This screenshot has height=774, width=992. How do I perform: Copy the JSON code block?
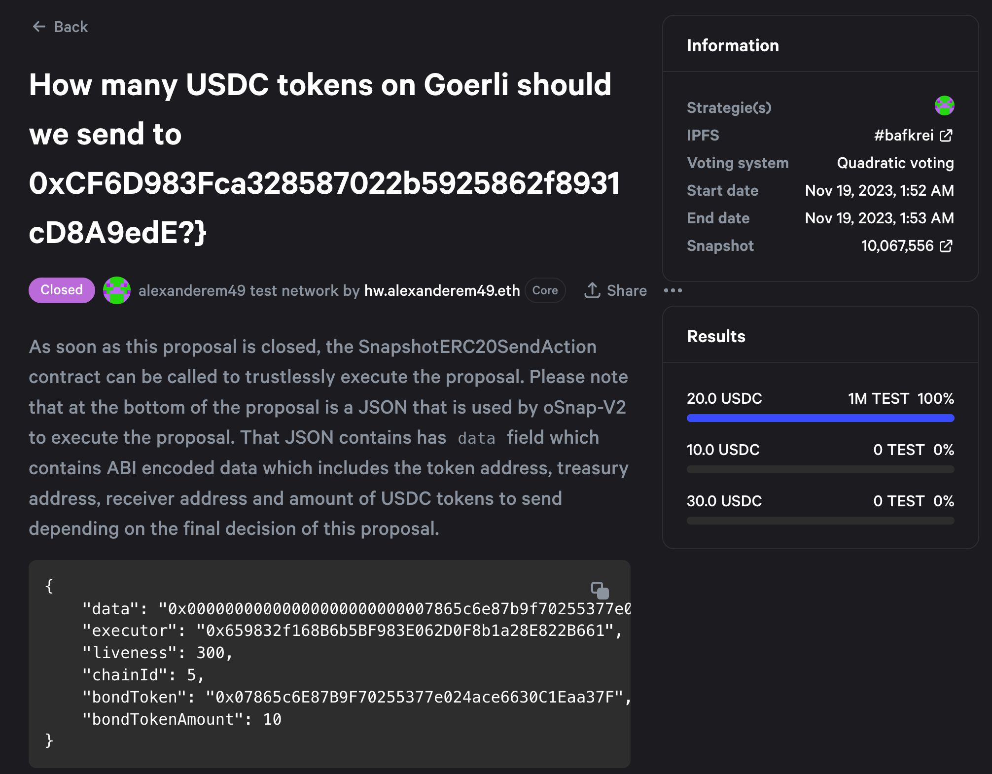[600, 590]
